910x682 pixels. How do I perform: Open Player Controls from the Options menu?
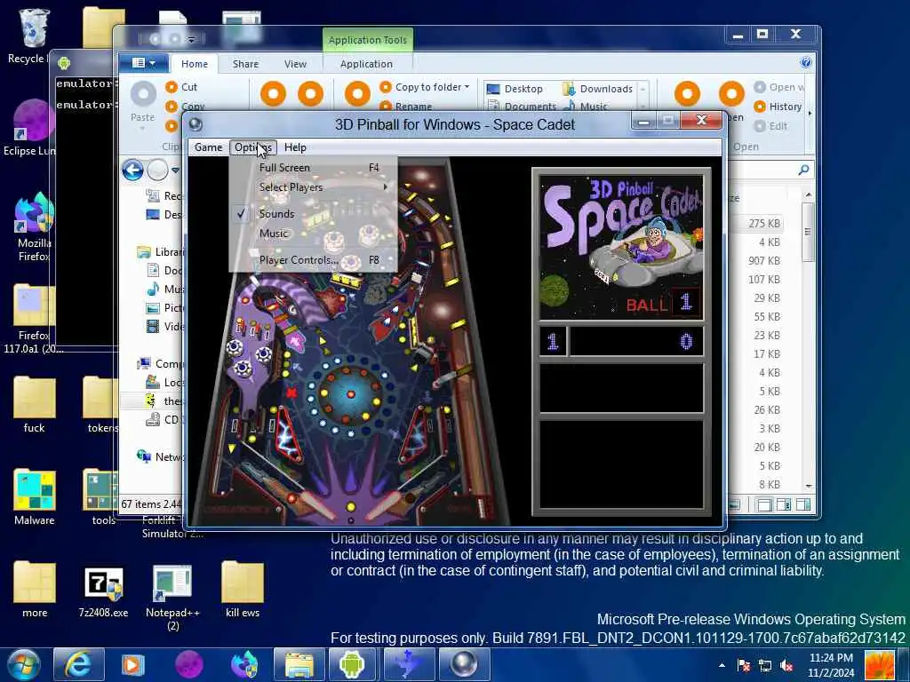click(x=314, y=260)
